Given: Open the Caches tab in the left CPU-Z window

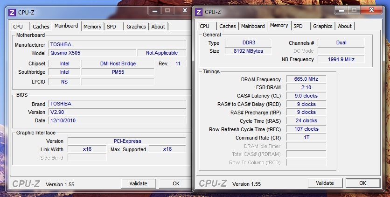Looking at the screenshot, I should pos(41,27).
